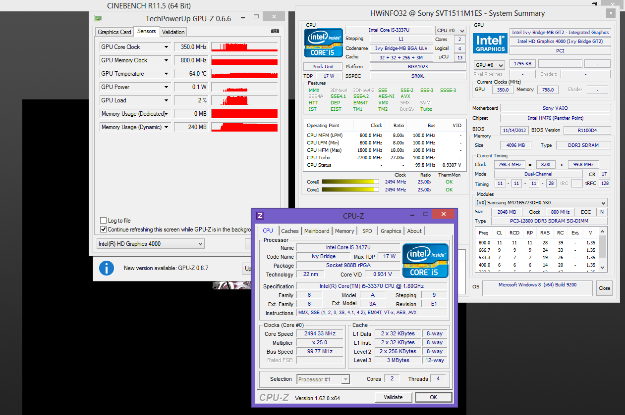Click the CPU HFM (Max) operating point row
This screenshot has width=625, height=415.
pyautogui.click(x=384, y=150)
